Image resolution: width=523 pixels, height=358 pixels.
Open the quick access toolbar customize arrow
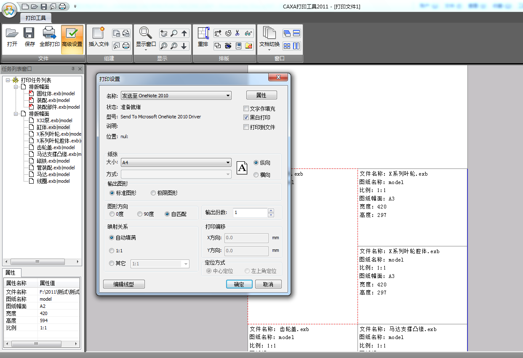click(x=75, y=6)
